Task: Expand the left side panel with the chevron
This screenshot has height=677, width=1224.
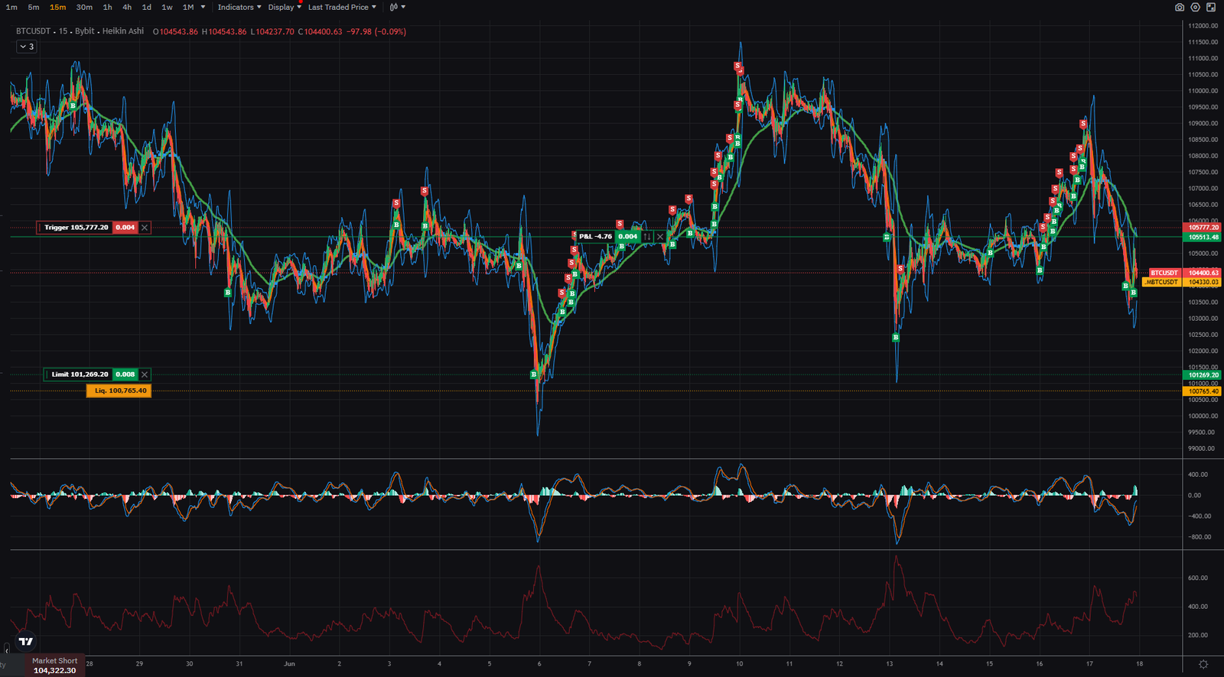Action: (6, 649)
